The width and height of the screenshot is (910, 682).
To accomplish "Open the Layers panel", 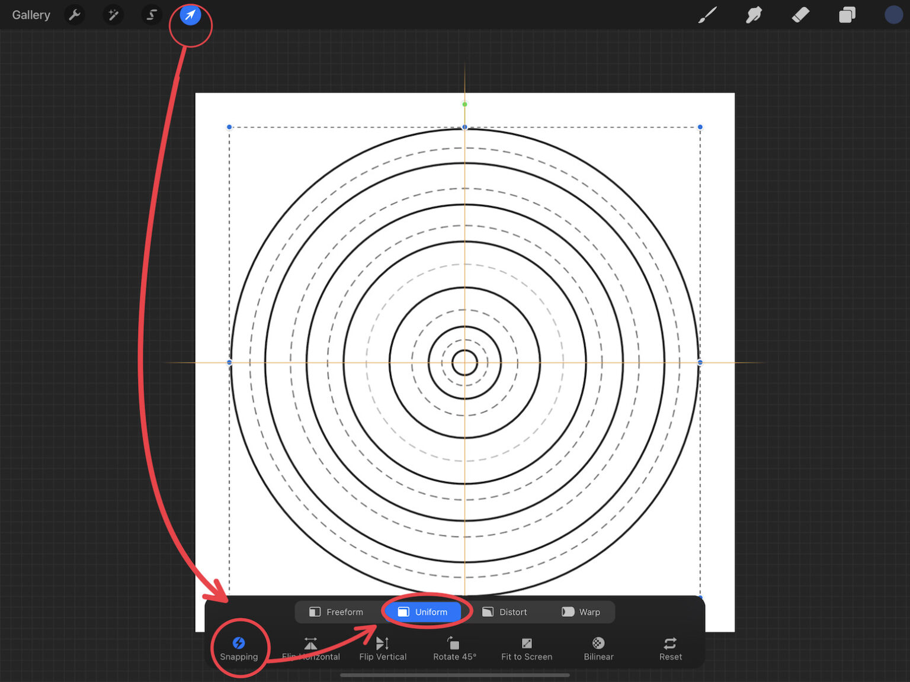I will [847, 15].
